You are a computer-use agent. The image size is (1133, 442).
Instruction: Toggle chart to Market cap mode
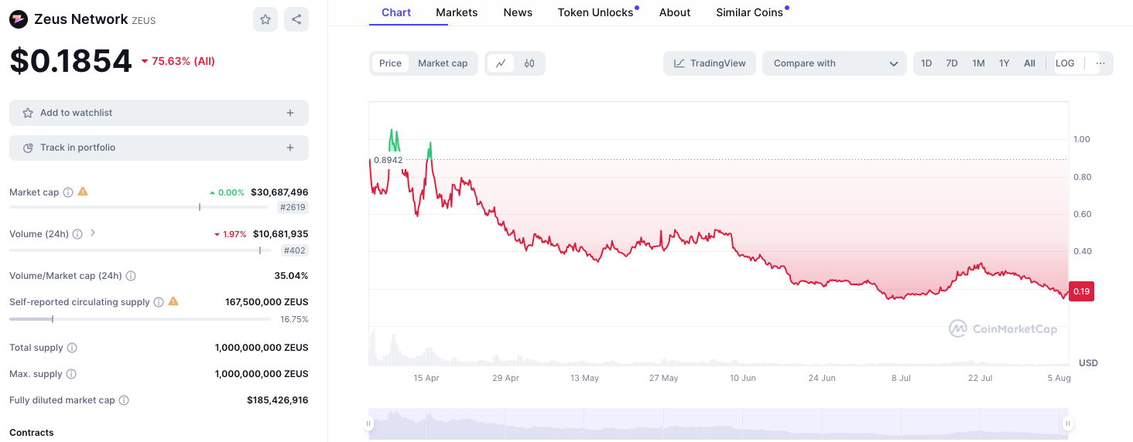pos(443,63)
